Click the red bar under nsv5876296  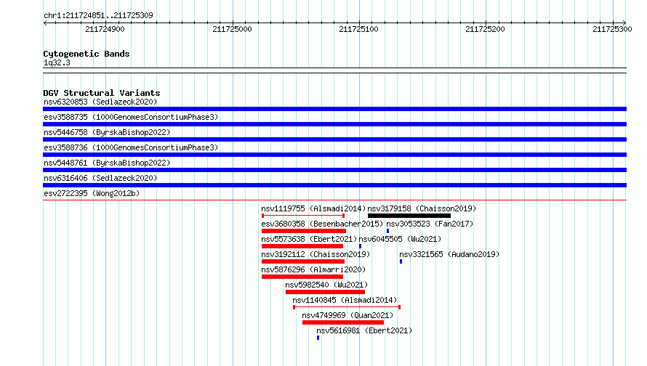pos(302,277)
